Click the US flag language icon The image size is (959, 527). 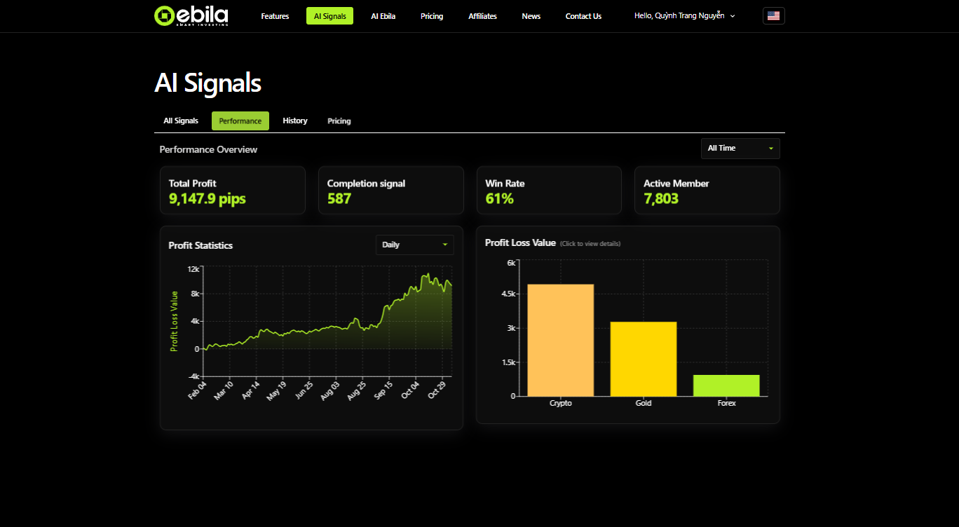coord(773,16)
